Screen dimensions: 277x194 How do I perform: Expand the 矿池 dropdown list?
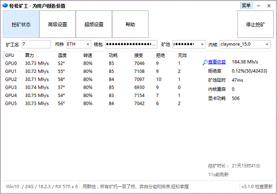(x=202, y=45)
